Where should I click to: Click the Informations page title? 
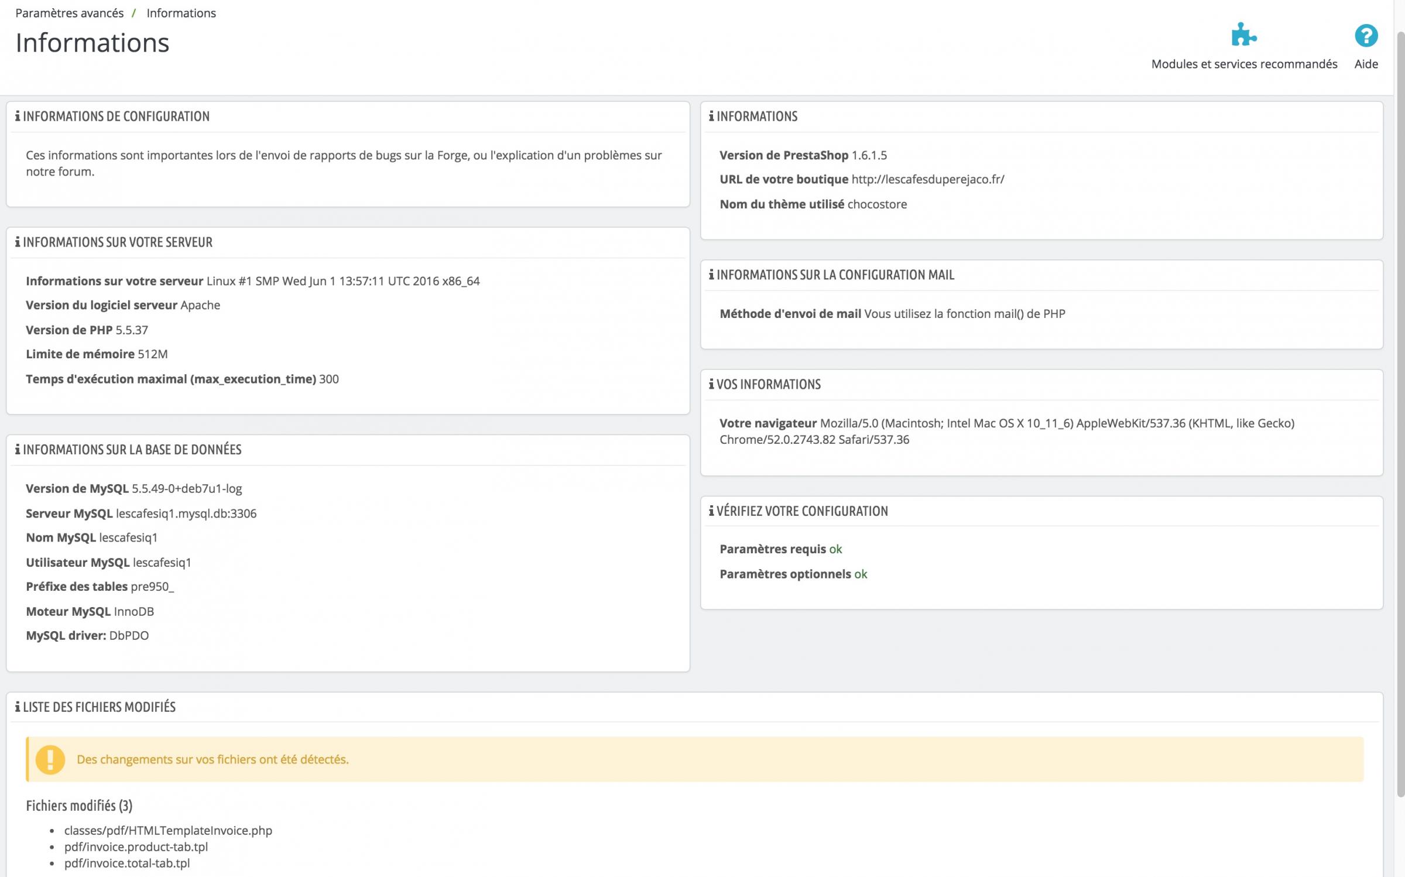[92, 43]
